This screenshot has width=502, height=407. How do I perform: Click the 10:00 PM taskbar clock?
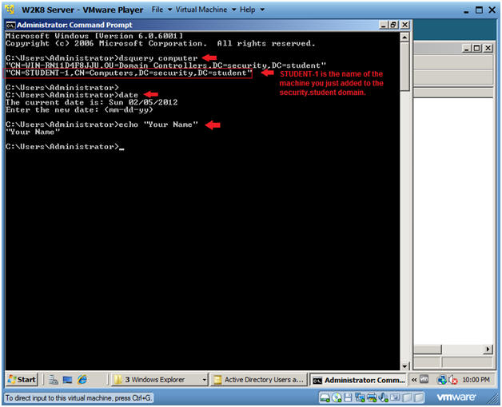[476, 380]
